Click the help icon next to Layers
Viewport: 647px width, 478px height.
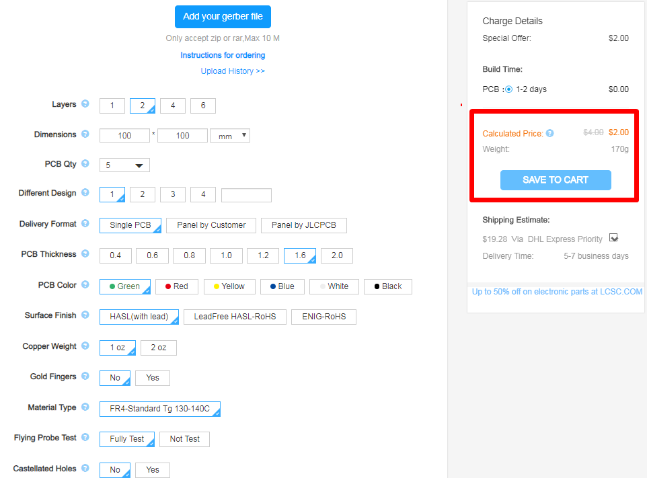coord(85,104)
